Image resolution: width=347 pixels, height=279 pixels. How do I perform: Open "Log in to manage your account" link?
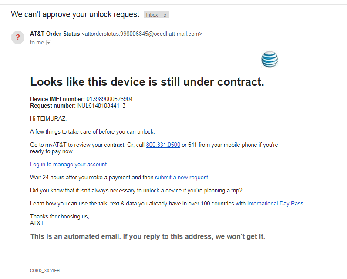pyautogui.click(x=68, y=165)
